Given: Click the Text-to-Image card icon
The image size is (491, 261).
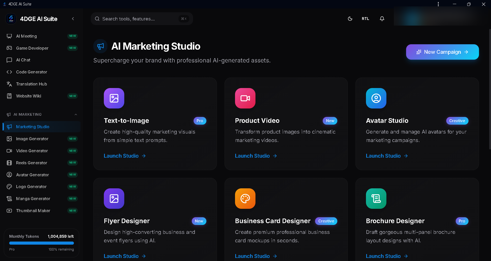Looking at the screenshot, I should click(x=114, y=98).
